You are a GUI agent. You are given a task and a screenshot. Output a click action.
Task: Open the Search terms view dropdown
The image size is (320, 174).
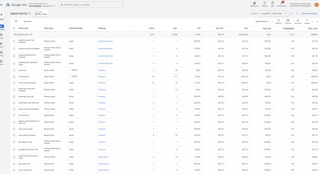[262, 21]
